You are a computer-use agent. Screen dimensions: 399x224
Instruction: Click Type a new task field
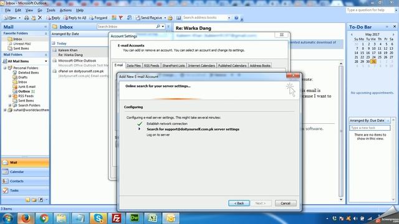pyautogui.click(x=370, y=128)
